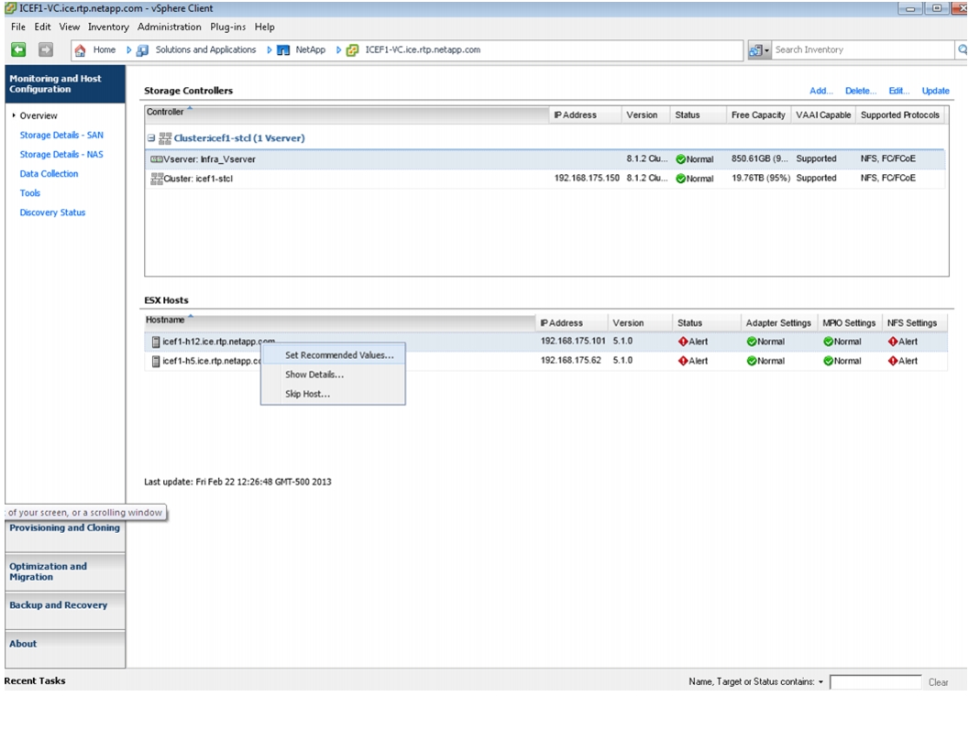Image resolution: width=969 pixels, height=729 pixels.
Task: Sort by Controller column header
Action: [x=347, y=114]
